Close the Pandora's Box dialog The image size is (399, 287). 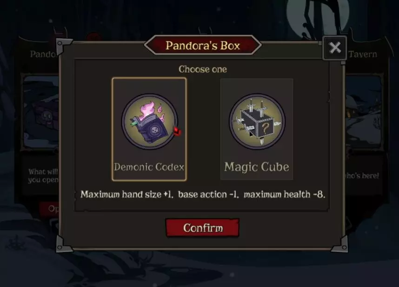tap(335, 47)
